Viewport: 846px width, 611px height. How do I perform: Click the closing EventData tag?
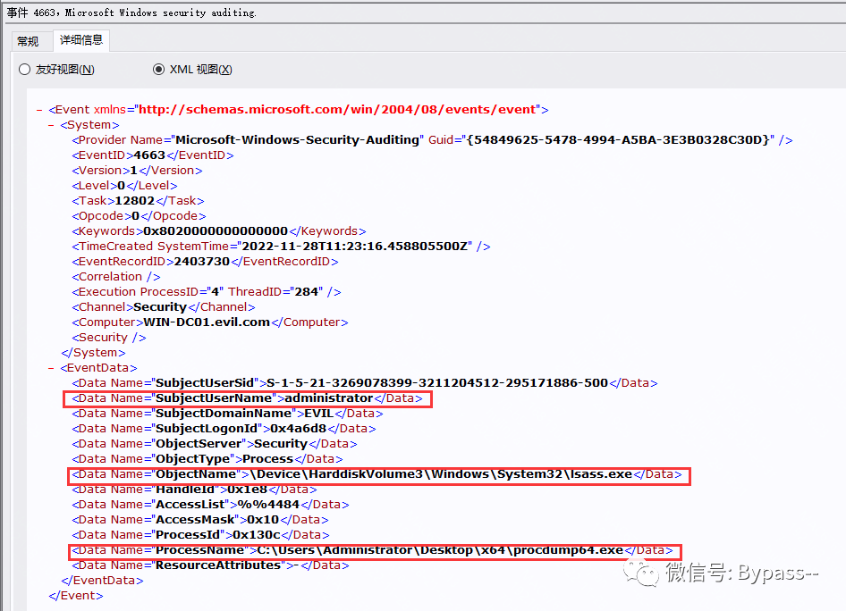[103, 581]
